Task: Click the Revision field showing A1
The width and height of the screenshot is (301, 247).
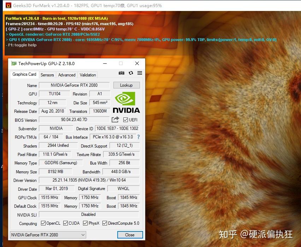Action: [x=100, y=94]
